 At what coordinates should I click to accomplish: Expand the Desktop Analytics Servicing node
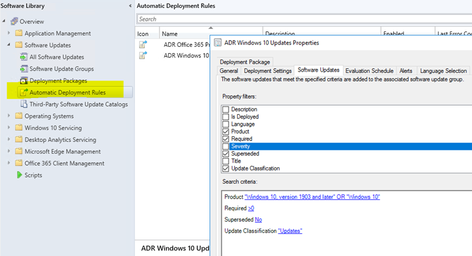9,139
